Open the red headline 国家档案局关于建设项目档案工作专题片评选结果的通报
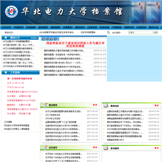Screen dimensions: 162x162 (x=75, y=45)
